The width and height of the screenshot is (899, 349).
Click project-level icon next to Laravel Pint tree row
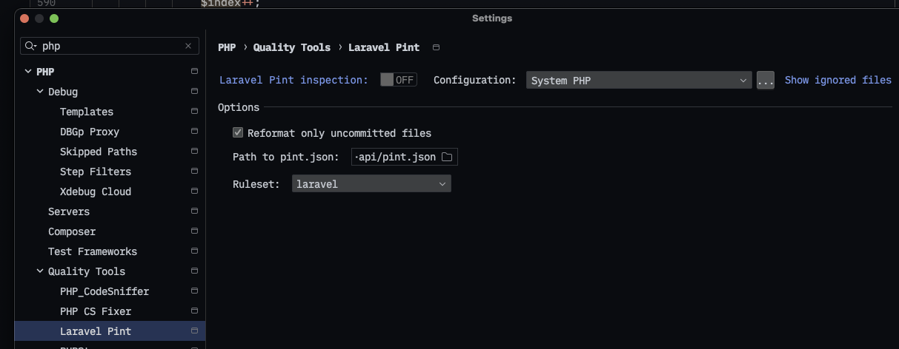[x=194, y=331]
